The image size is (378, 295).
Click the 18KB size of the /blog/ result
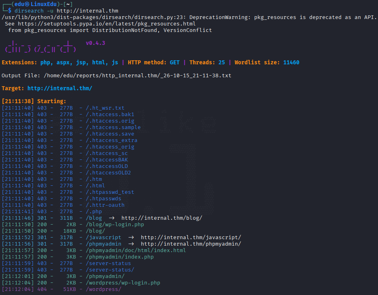click(x=70, y=231)
